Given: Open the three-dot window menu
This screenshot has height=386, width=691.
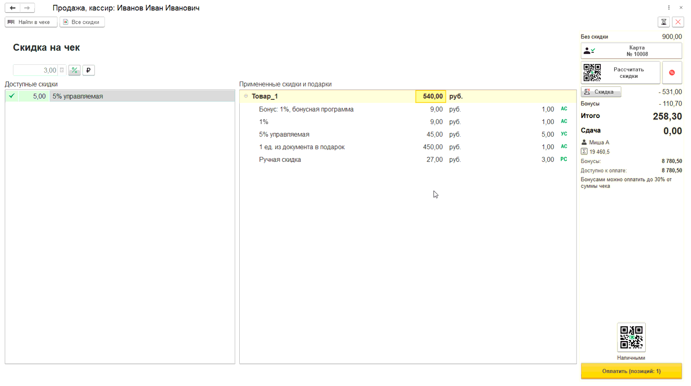Looking at the screenshot, I should [x=669, y=8].
